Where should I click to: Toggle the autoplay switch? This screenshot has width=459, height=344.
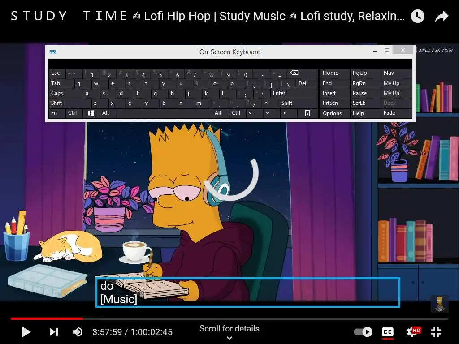[x=363, y=332]
